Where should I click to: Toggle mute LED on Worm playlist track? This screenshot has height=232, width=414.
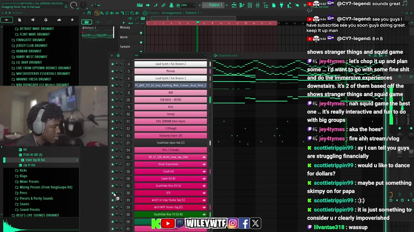(x=141, y=42)
